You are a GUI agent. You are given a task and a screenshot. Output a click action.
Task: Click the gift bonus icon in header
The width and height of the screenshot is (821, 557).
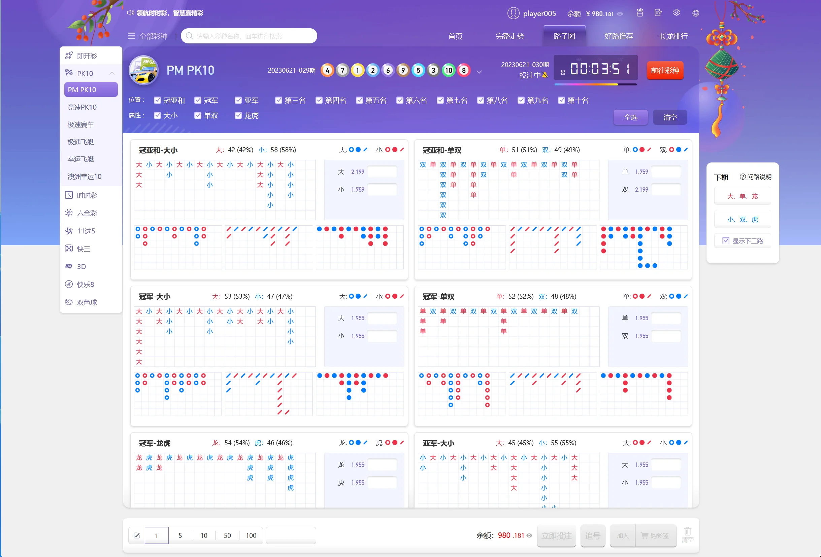pos(640,13)
